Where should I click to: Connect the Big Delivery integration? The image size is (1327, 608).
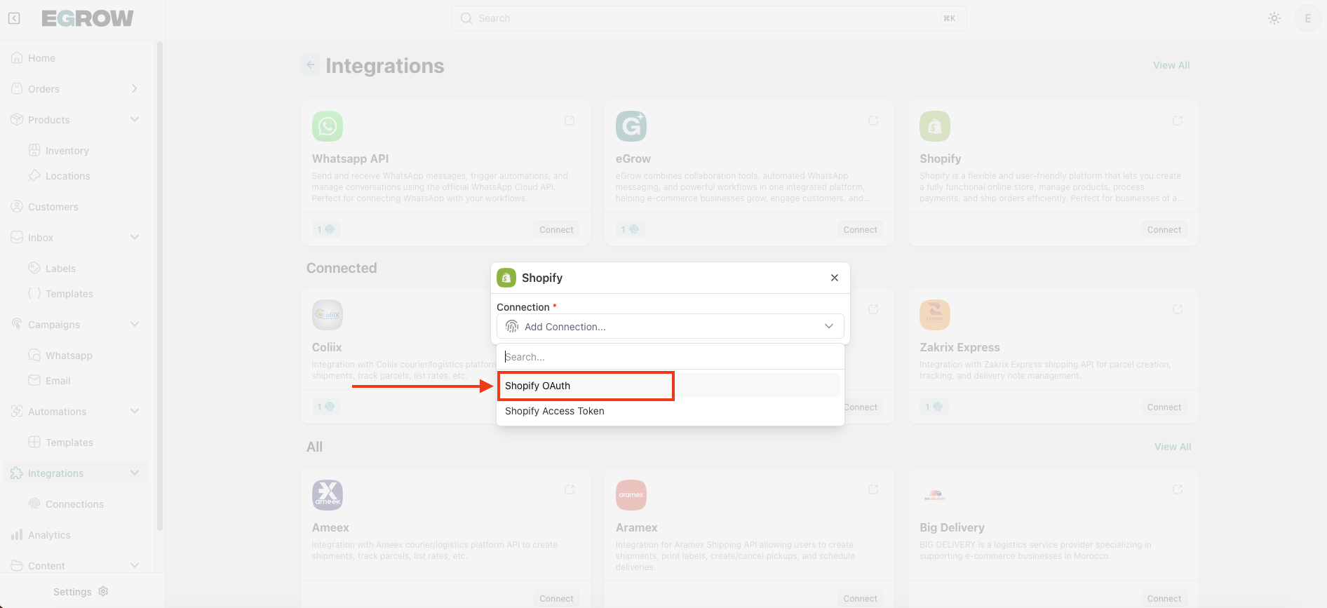(x=1164, y=598)
